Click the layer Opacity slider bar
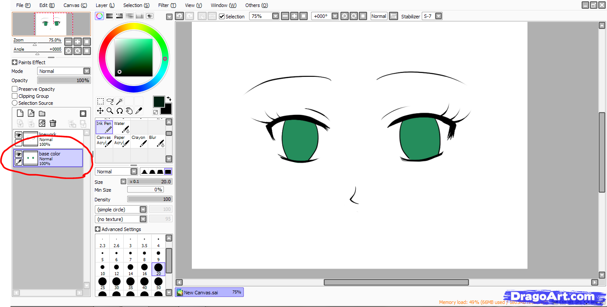Viewport: 607px width, 307px height. click(x=64, y=80)
